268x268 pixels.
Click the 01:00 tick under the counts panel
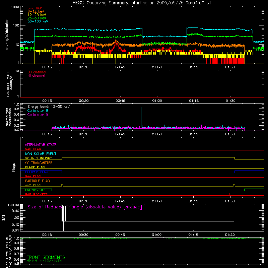pos(157,67)
